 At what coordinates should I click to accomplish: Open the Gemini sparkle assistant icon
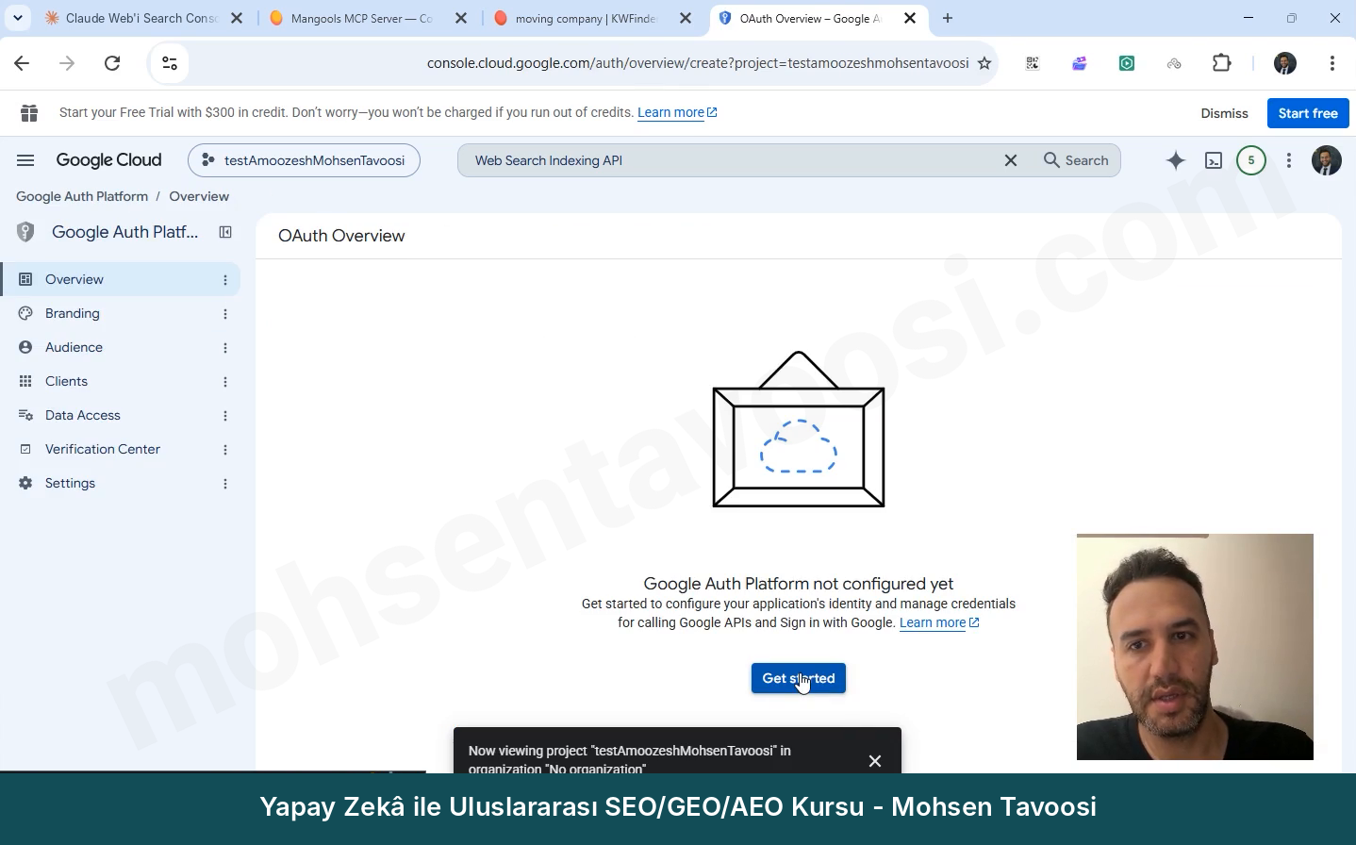[1175, 160]
